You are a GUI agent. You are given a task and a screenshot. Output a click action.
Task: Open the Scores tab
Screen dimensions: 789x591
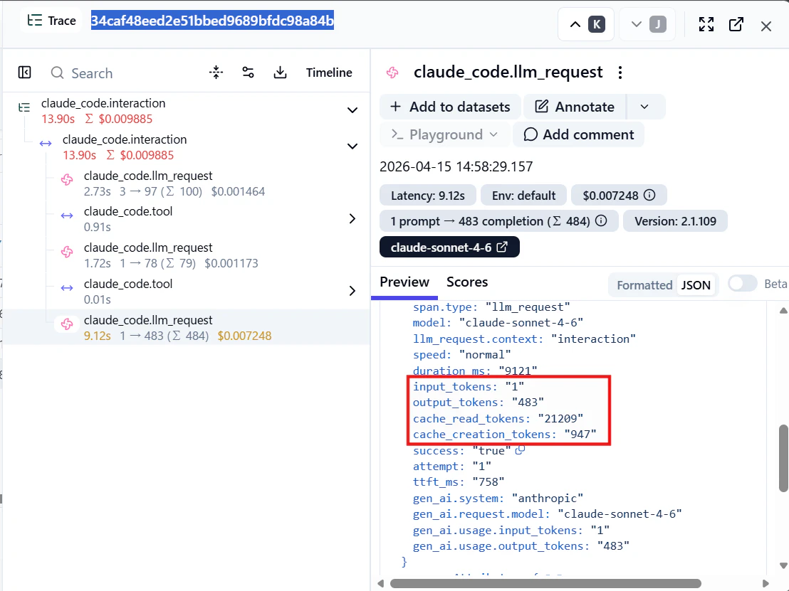pyautogui.click(x=467, y=282)
